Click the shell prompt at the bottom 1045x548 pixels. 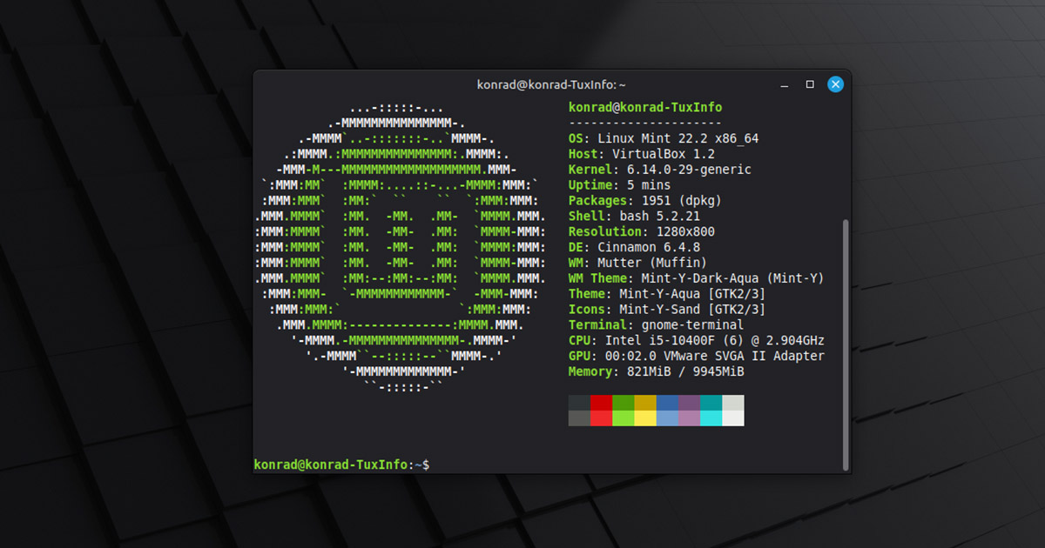pos(341,465)
